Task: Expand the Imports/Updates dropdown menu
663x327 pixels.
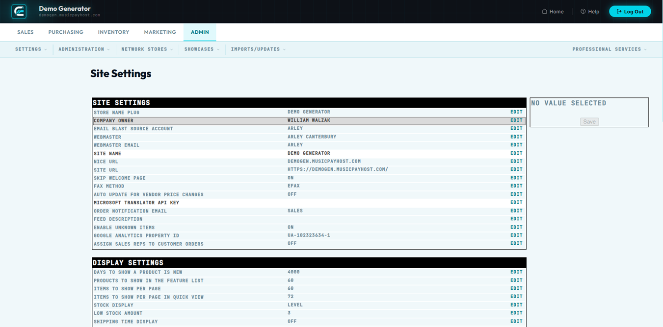Action: (x=258, y=49)
